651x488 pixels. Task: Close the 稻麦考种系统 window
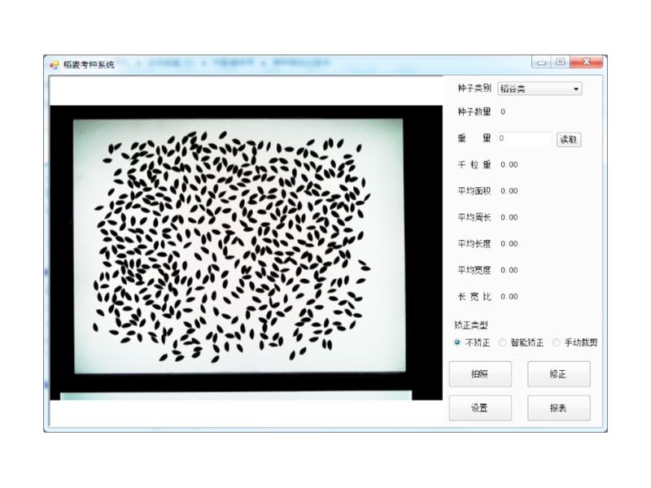point(586,63)
